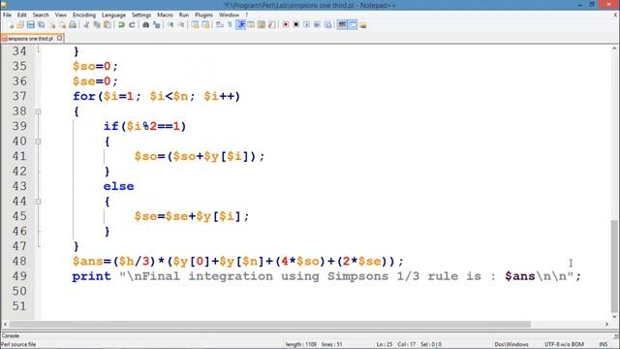620x349 pixels.
Task: Click the horizontal scrollbar right arrow
Action: [607, 324]
